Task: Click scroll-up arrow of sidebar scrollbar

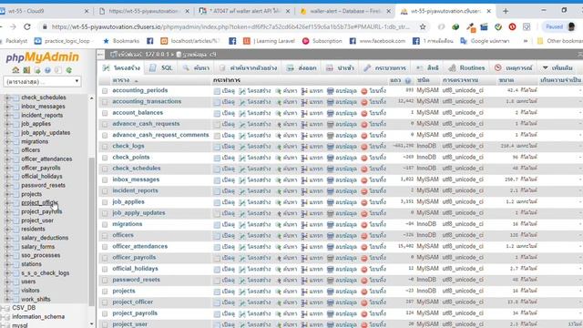Action: (91, 98)
